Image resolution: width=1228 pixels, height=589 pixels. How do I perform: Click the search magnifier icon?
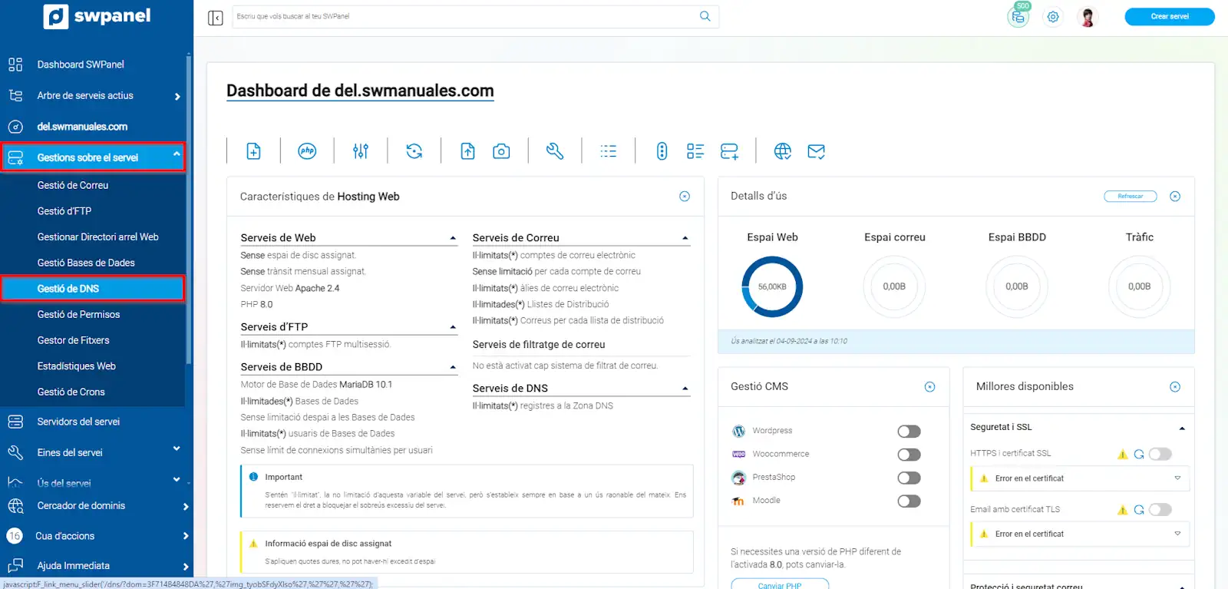point(705,16)
